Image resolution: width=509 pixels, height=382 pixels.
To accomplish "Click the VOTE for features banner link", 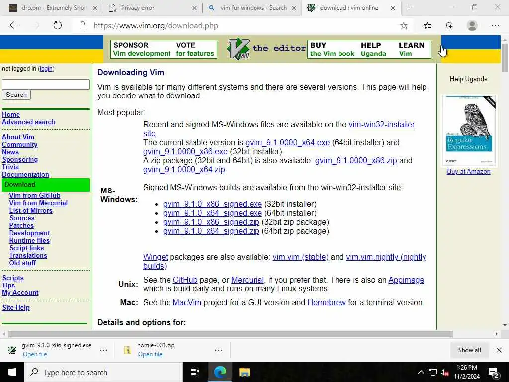I will pos(195,49).
